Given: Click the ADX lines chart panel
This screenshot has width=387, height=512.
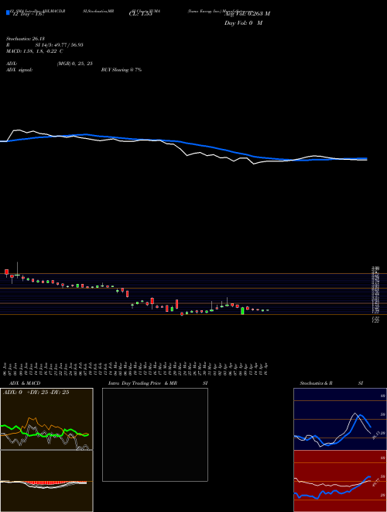Looking at the screenshot, I should click(46, 419).
